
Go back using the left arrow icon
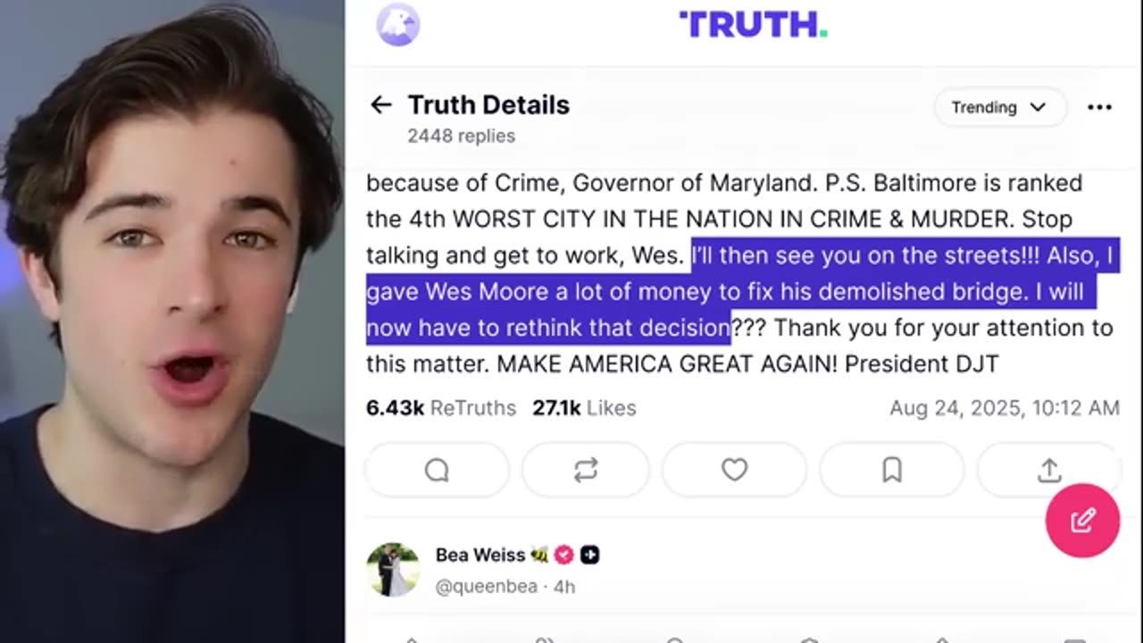[x=381, y=105]
